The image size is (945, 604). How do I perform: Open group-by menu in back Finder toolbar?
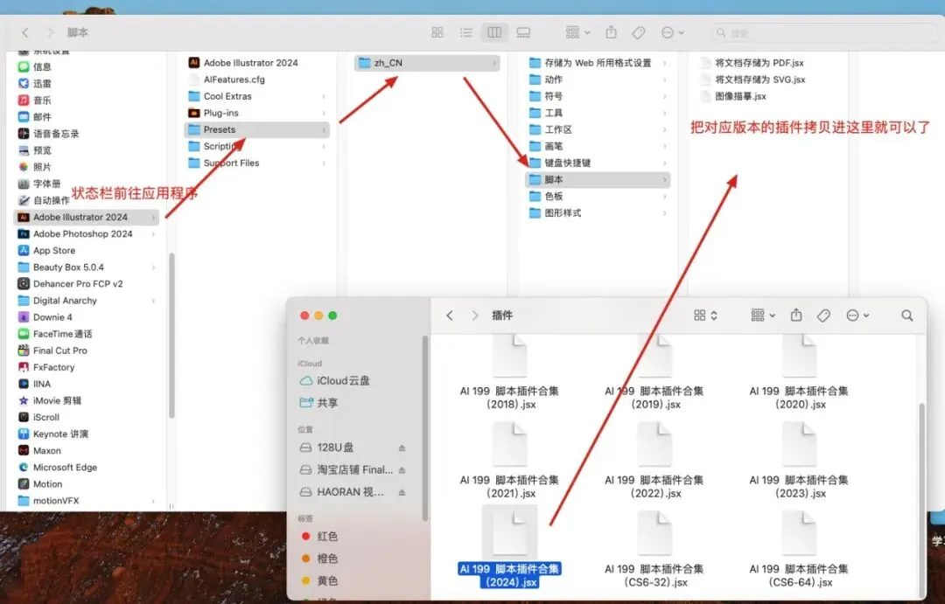click(x=577, y=32)
